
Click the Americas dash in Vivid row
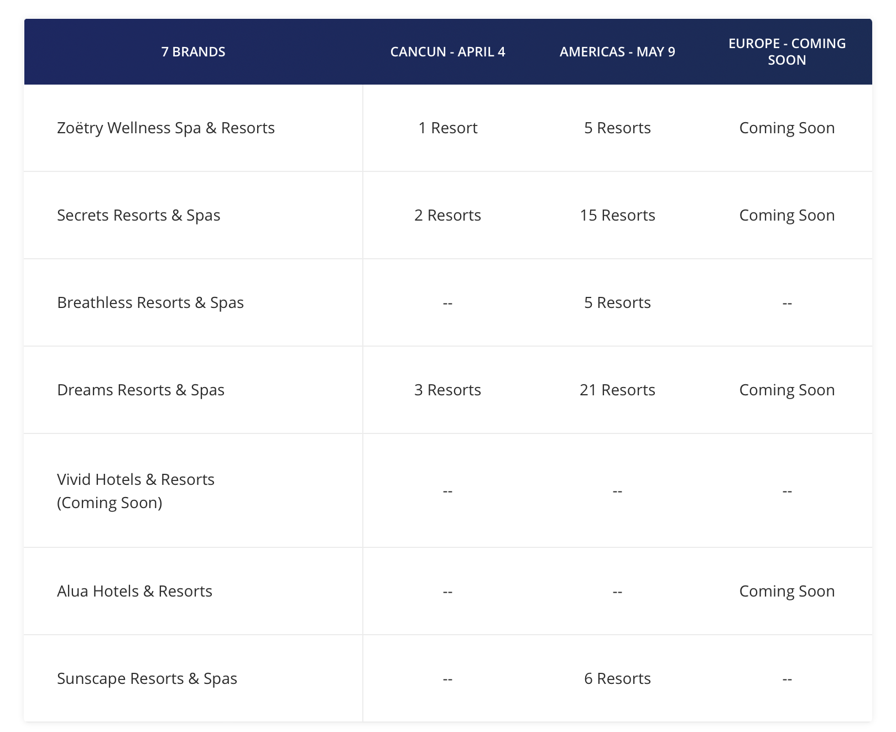coord(617,491)
